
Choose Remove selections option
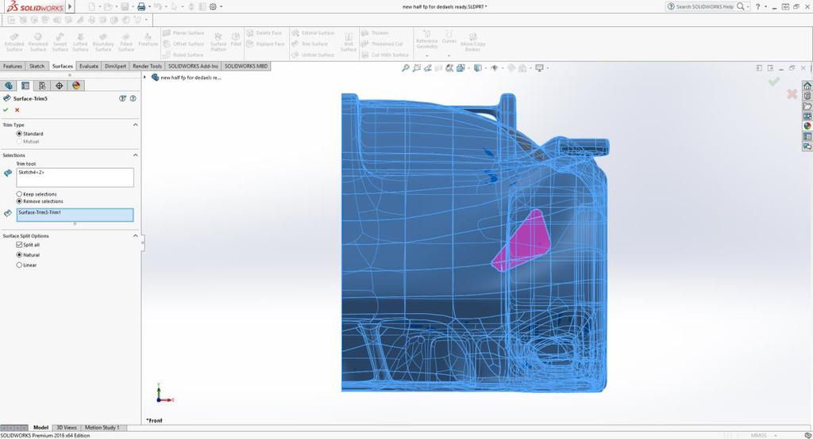point(19,200)
